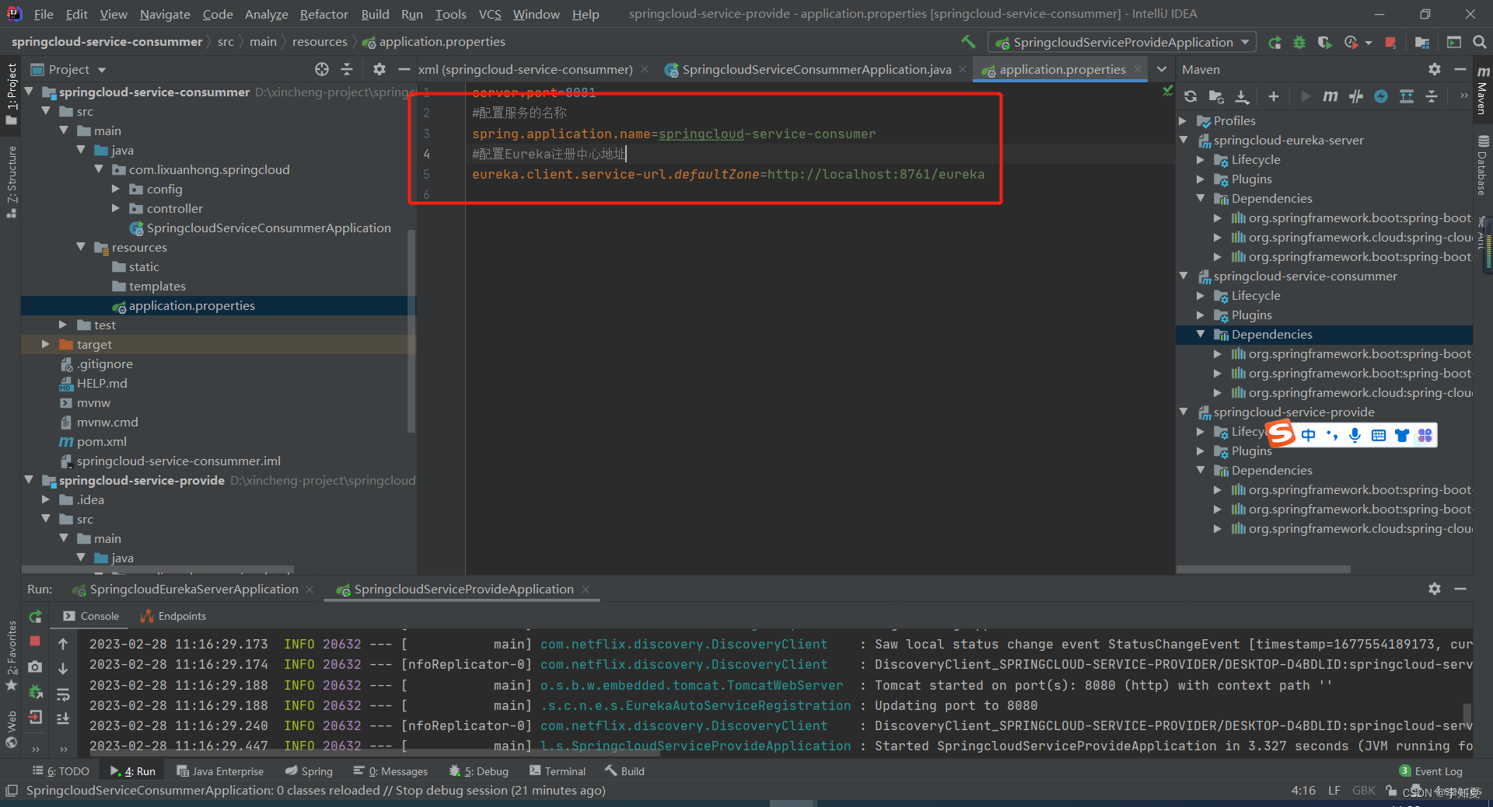The image size is (1493, 807).
Task: Open the Spring tool window
Action: pyautogui.click(x=309, y=770)
